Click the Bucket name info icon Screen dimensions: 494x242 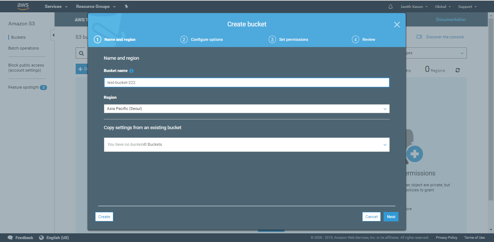131,71
